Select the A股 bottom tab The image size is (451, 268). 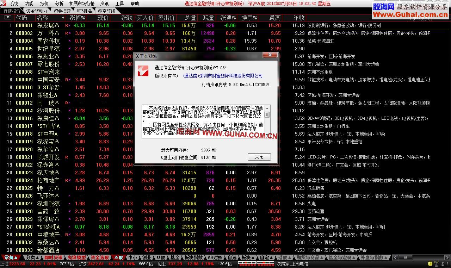click(118, 258)
